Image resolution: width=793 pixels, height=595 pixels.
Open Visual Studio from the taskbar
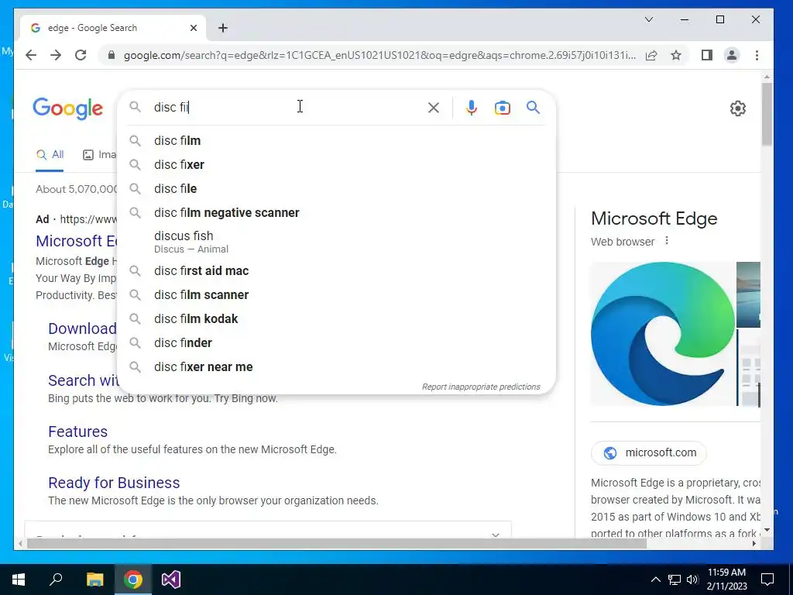[x=171, y=580]
